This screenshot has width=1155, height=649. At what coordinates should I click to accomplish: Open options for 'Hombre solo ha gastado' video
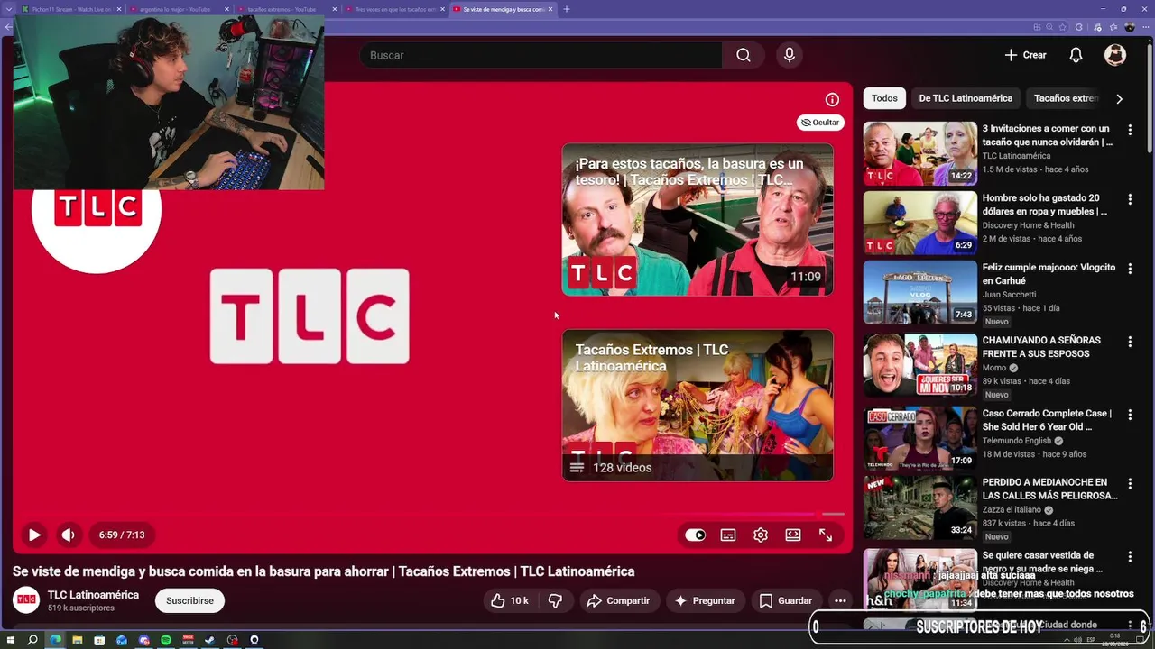[x=1130, y=199]
